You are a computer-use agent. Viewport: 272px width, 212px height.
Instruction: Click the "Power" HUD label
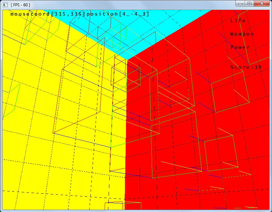[240, 47]
